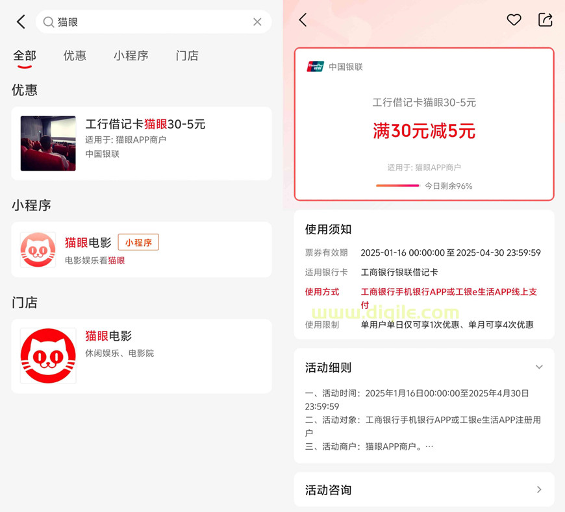
Task: Tap the 二、活动对象 rule line
Action: pyautogui.click(x=423, y=426)
